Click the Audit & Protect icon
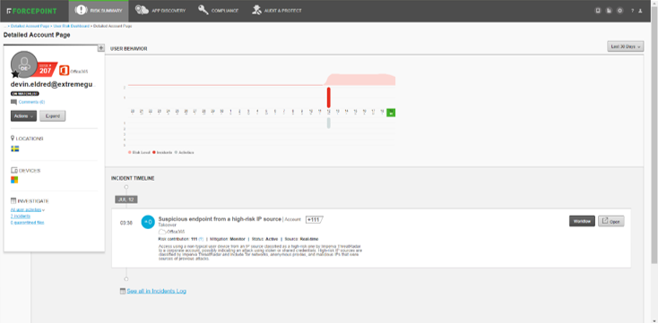Screen dimensions: 658x323 (256, 10)
